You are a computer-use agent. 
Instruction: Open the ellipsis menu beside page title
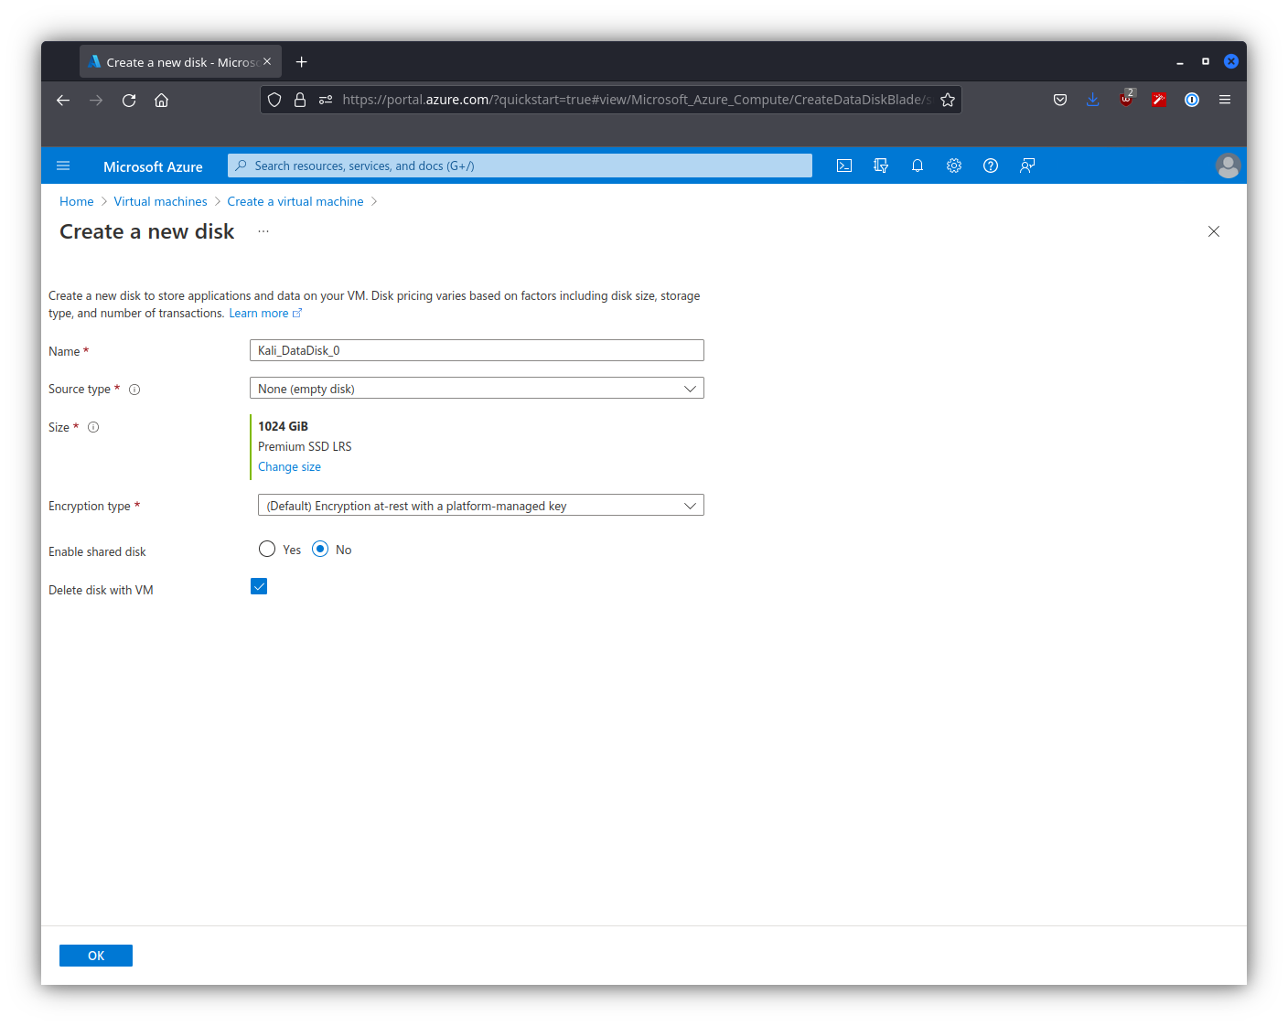(x=263, y=231)
